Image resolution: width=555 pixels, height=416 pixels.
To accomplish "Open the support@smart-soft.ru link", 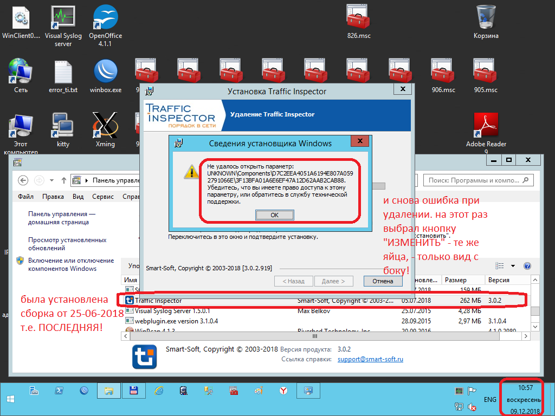I will coord(370,359).
